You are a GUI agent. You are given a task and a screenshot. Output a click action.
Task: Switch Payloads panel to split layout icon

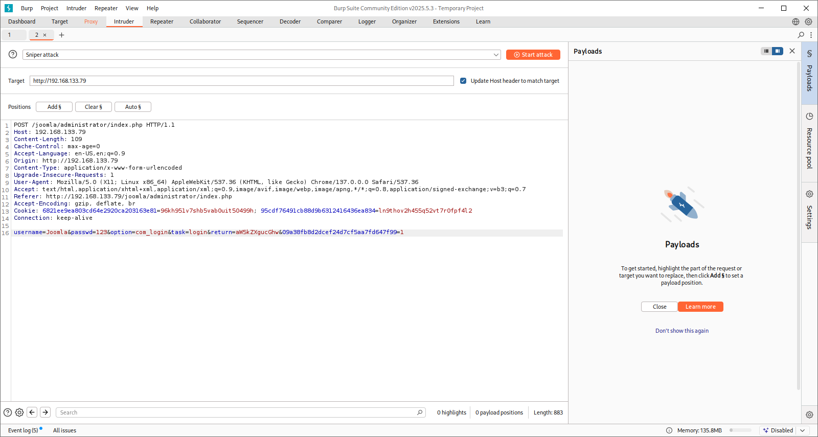(x=777, y=51)
